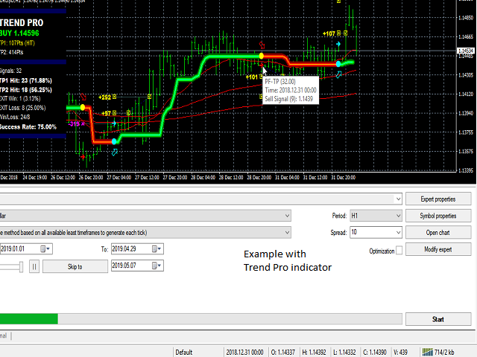Viewport: 477px width, 357px height.
Task: Open the To date 2019.04.29 calendar
Action: [157, 249]
